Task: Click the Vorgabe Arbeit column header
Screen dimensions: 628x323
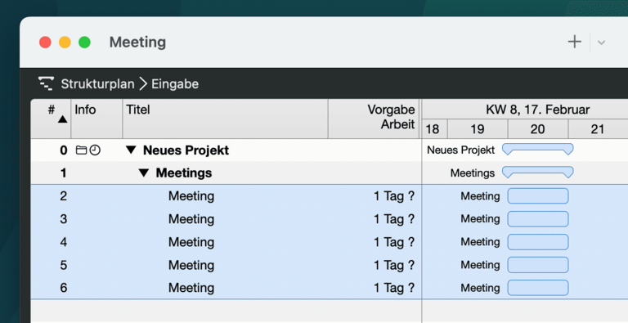Action: pos(374,119)
